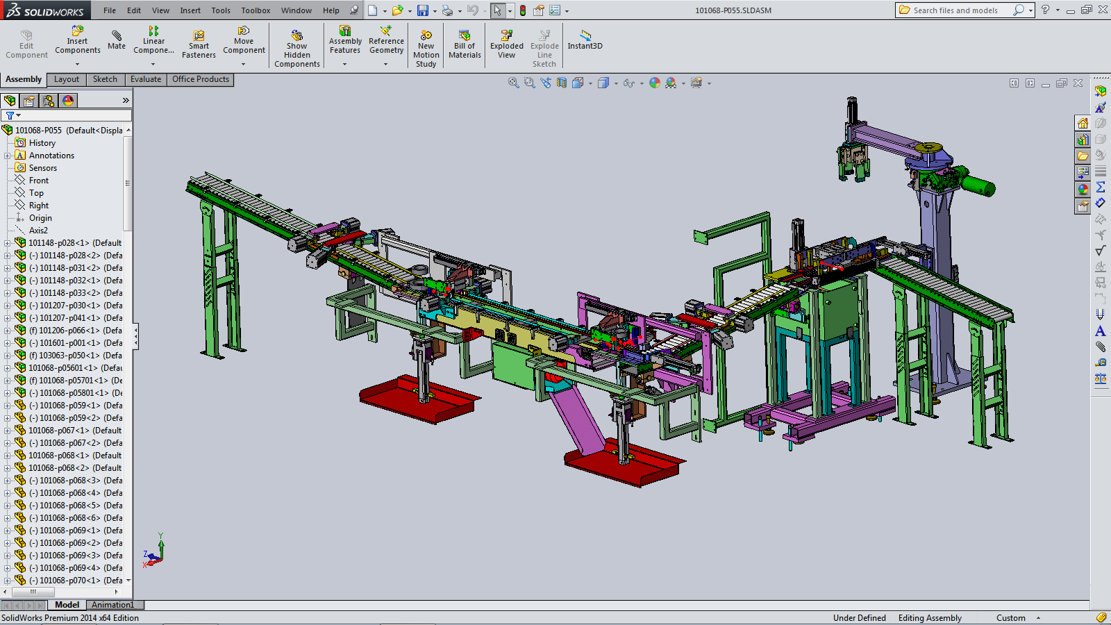
Task: Click Zoom to Fit icon
Action: 514,83
